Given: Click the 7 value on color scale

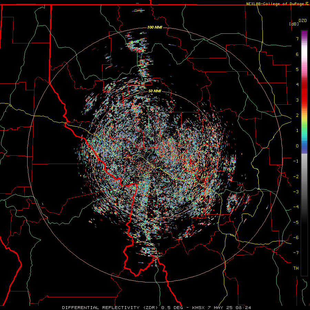Looking at the screenshot, I should click(x=297, y=39).
